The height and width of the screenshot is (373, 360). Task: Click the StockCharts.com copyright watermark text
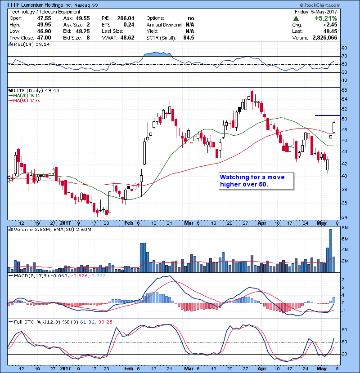[320, 5]
